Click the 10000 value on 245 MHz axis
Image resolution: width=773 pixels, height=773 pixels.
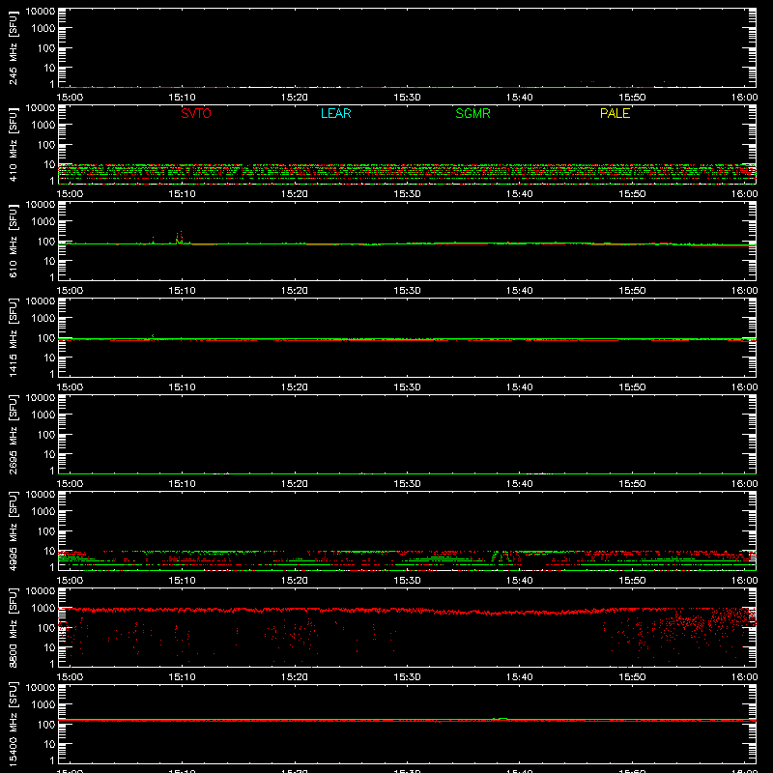(40, 12)
